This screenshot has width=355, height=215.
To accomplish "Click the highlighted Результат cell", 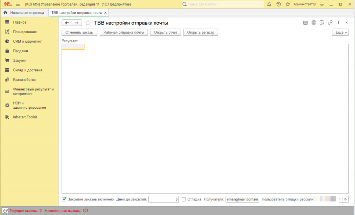I will click(73, 47).
